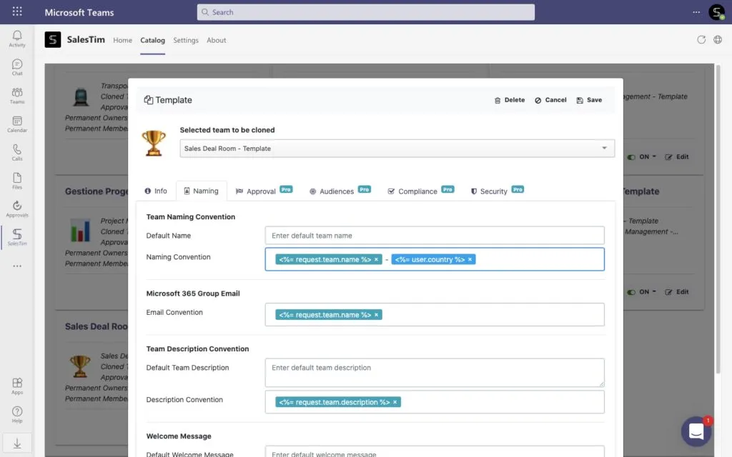
Task: Open Chat from the left sidebar
Action: pos(17,67)
